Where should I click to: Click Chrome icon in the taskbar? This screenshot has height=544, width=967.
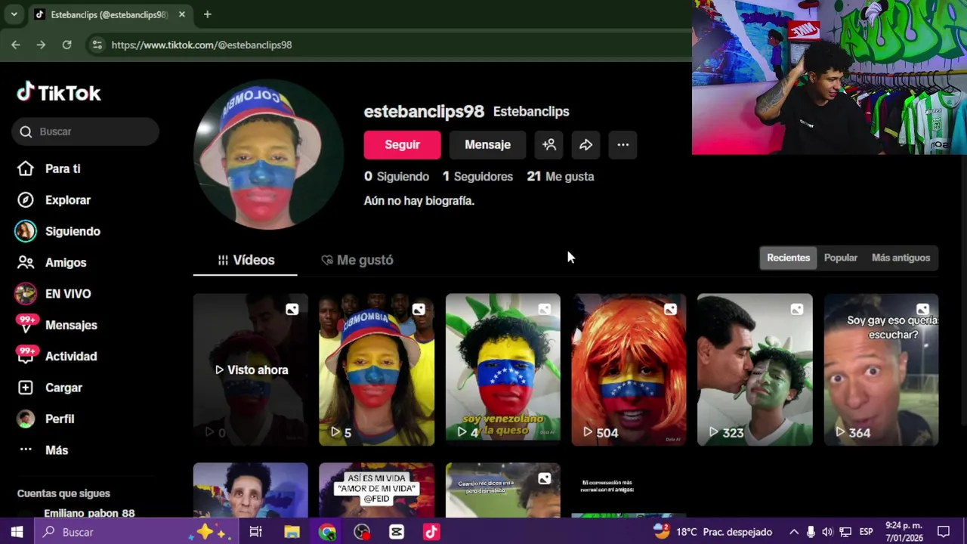point(327,532)
